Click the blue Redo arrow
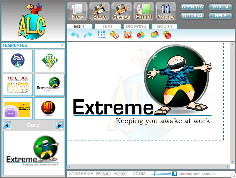Screen dimensions: 236x178 pyautogui.click(x=88, y=35)
